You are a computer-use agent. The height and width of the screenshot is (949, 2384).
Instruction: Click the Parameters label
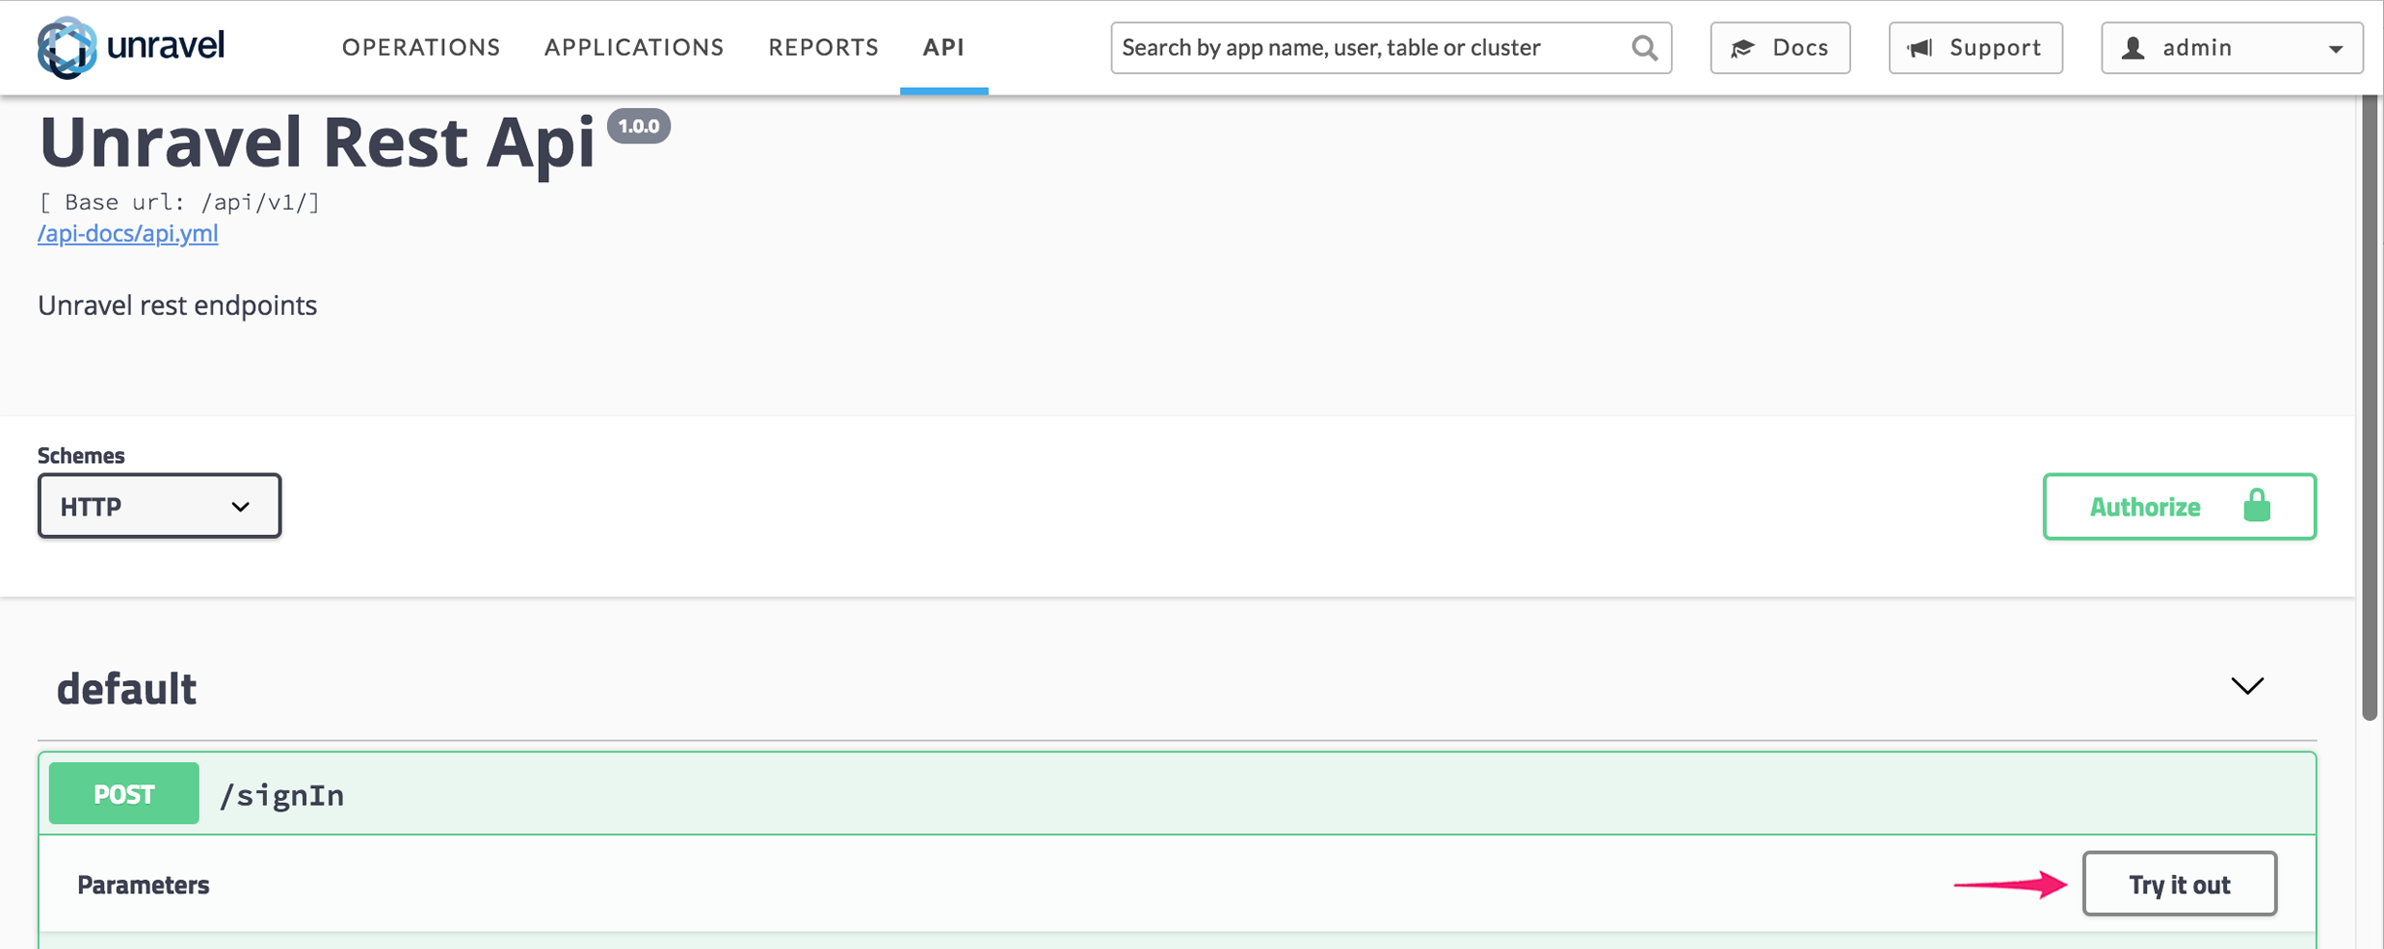point(143,885)
